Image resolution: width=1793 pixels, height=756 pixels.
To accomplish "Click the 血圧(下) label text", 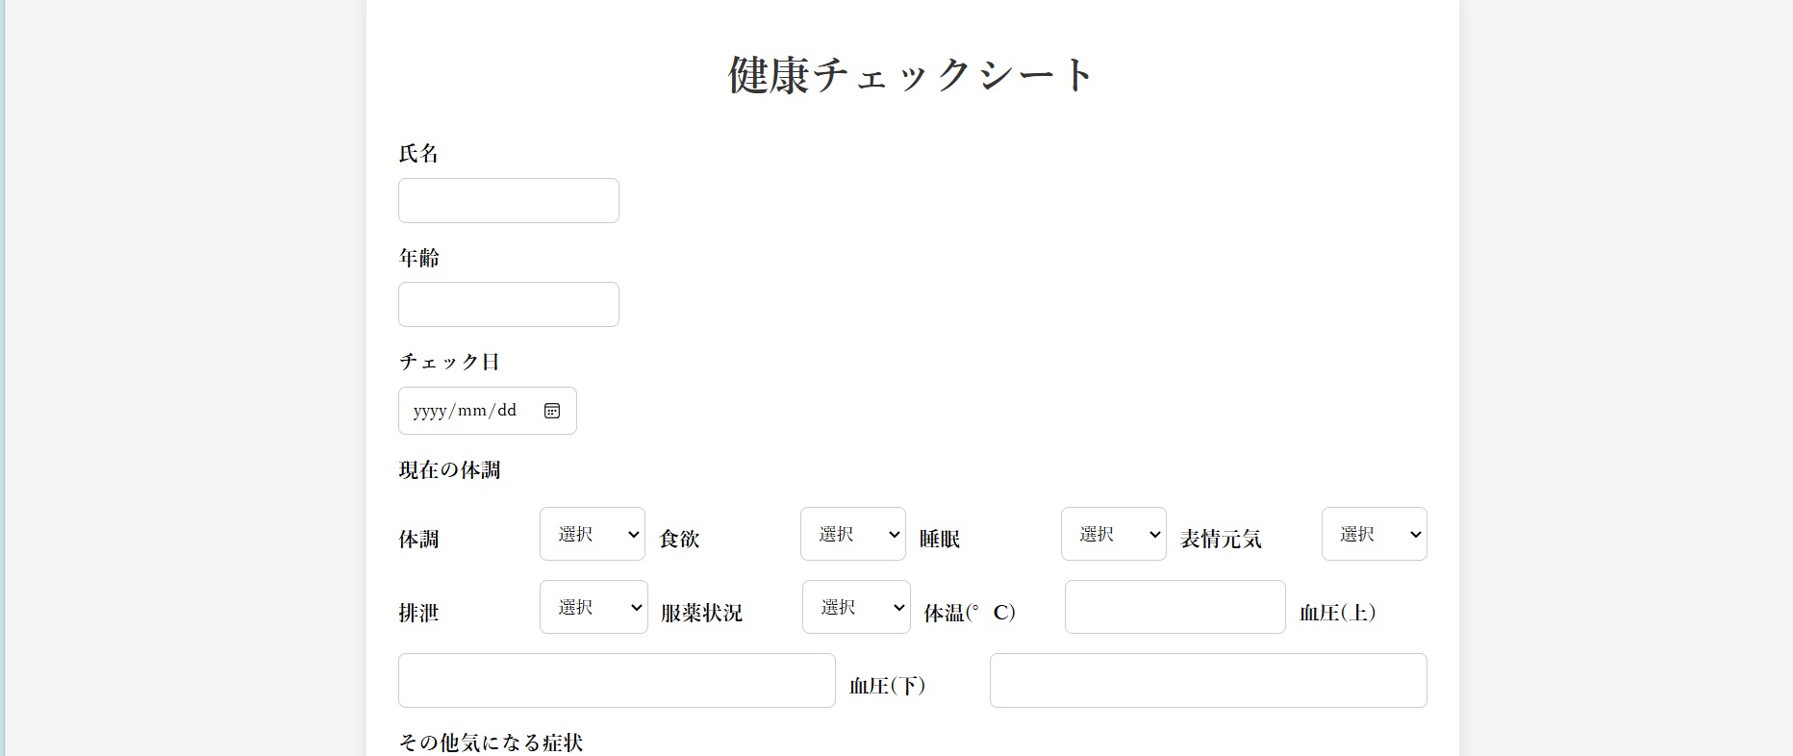I will pyautogui.click(x=887, y=686).
